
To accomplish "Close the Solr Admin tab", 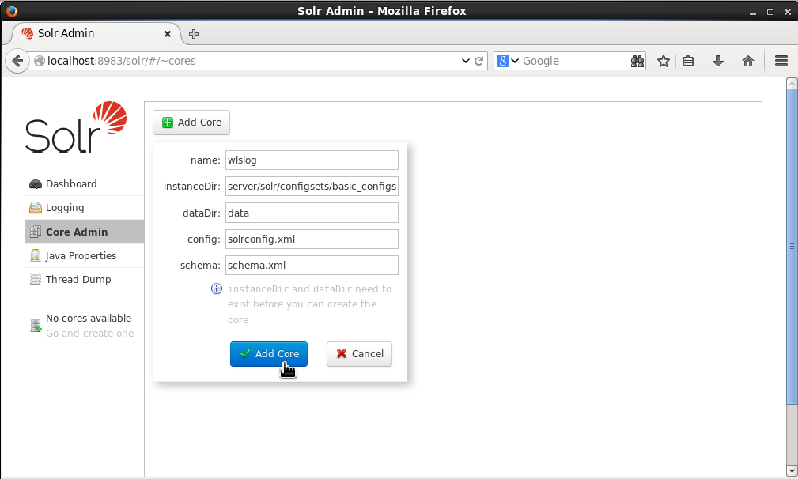I will point(168,34).
